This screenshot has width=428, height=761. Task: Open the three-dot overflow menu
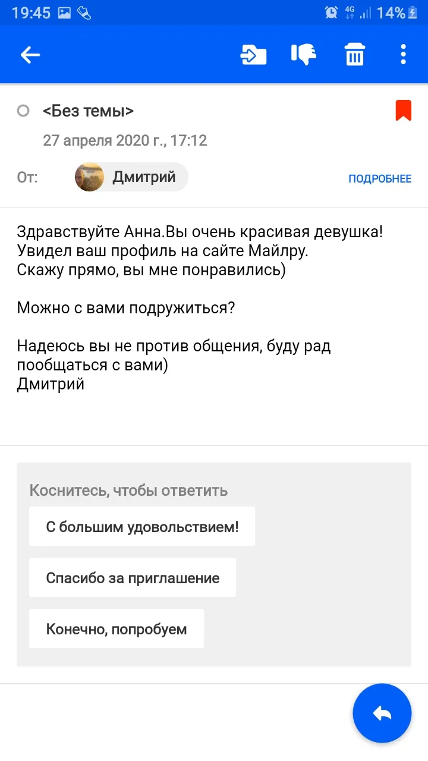403,55
